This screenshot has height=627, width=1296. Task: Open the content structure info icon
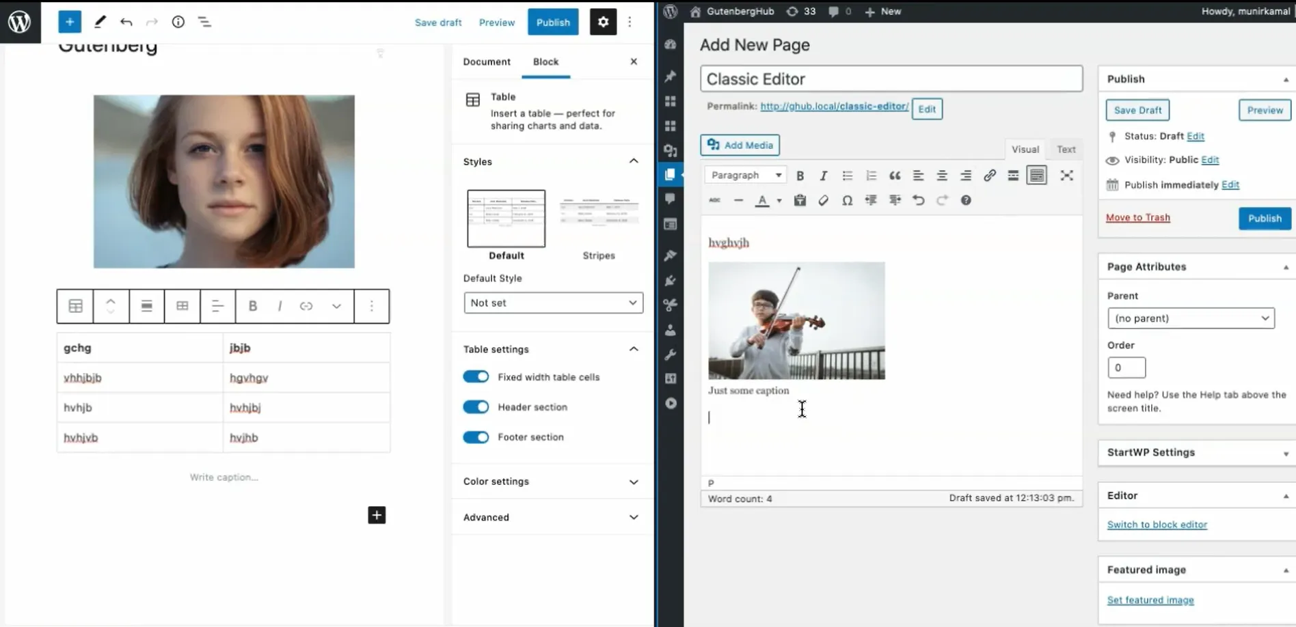178,22
